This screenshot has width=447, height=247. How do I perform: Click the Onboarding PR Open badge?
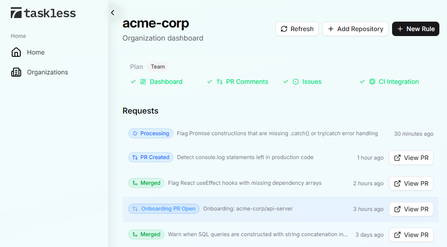pyautogui.click(x=164, y=209)
